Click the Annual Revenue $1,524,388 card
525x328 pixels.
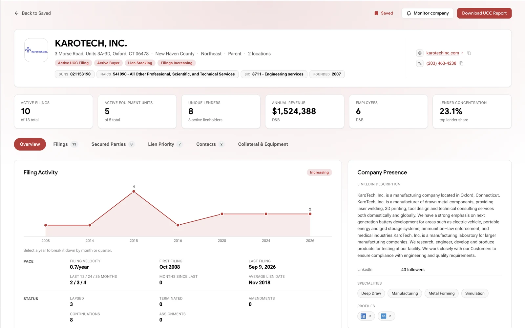click(304, 112)
